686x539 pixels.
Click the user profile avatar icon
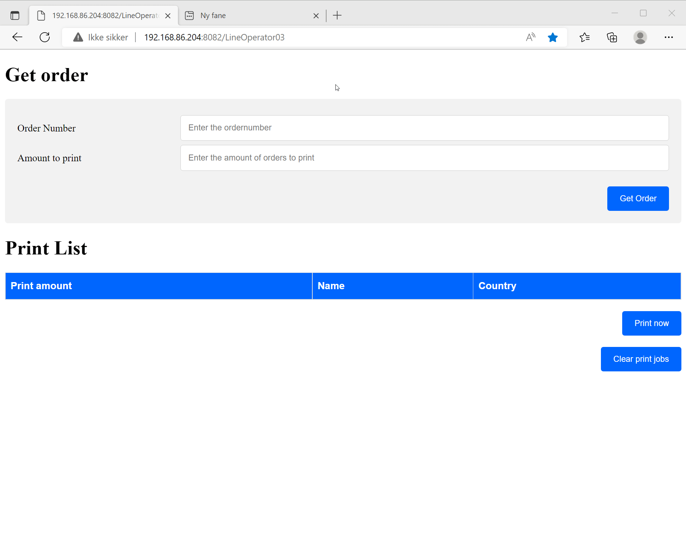(x=640, y=37)
